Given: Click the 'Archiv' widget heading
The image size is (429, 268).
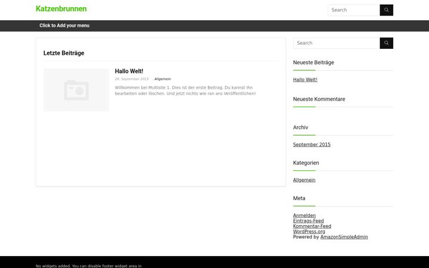Looking at the screenshot, I should (x=300, y=127).
